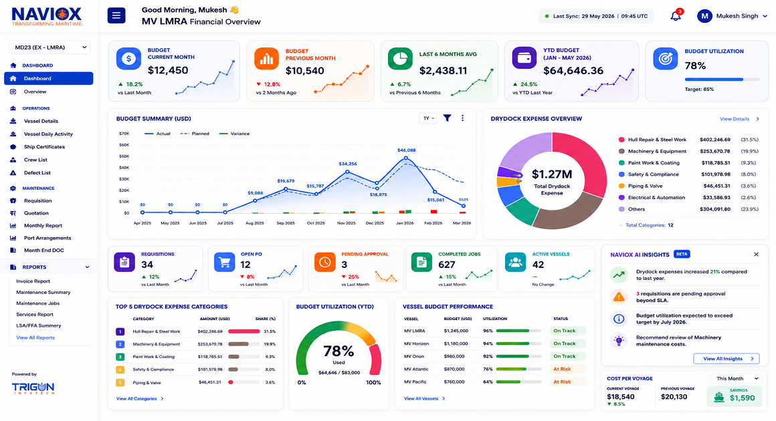776x421 pixels.
Task: Open Port Arrangements page
Action: (x=47, y=238)
